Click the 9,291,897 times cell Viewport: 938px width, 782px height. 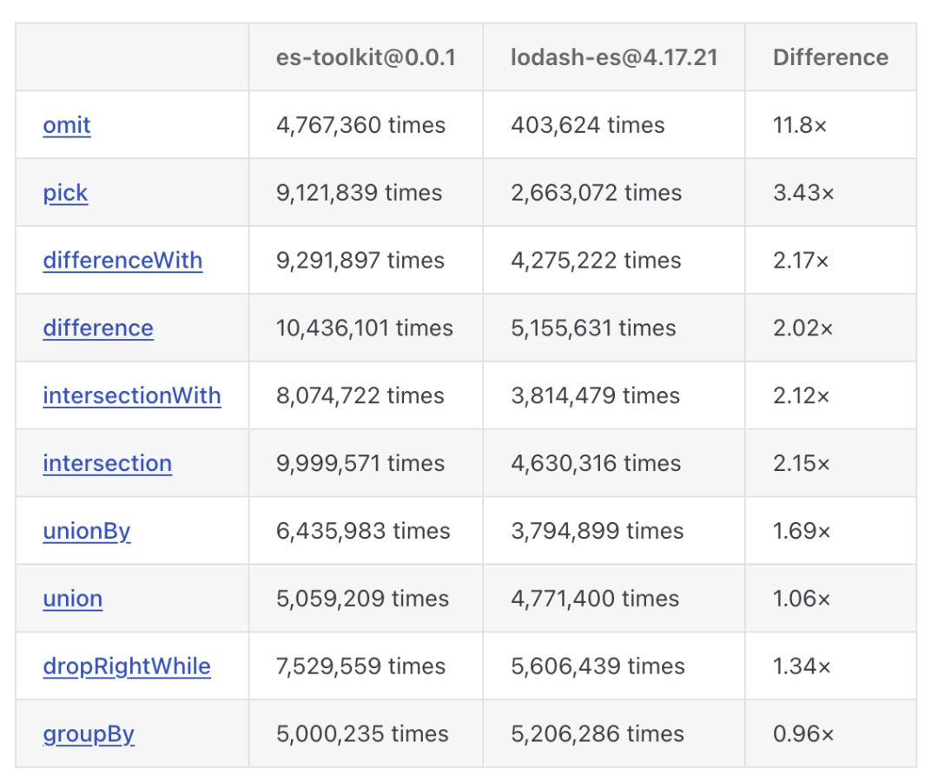(x=366, y=261)
